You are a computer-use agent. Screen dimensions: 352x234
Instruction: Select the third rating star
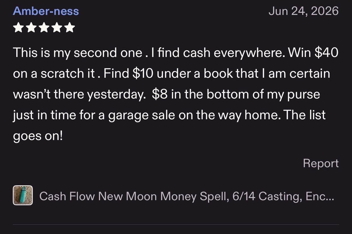[x=44, y=28]
